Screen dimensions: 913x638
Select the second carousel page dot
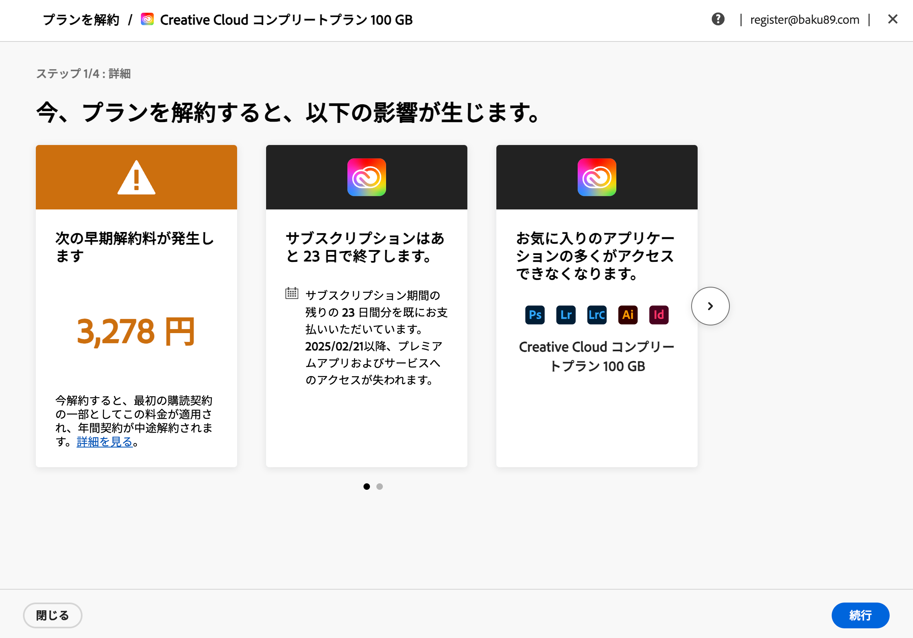(x=379, y=487)
